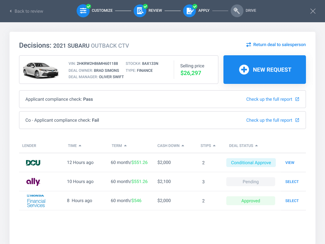Click the type value FINANCE
The width and height of the screenshot is (325, 244).
point(145,71)
